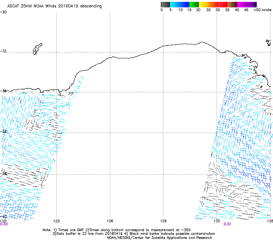The width and height of the screenshot is (273, 240).
Task: Click the '-32' latitude label
Action: pyautogui.click(x=3, y=51)
